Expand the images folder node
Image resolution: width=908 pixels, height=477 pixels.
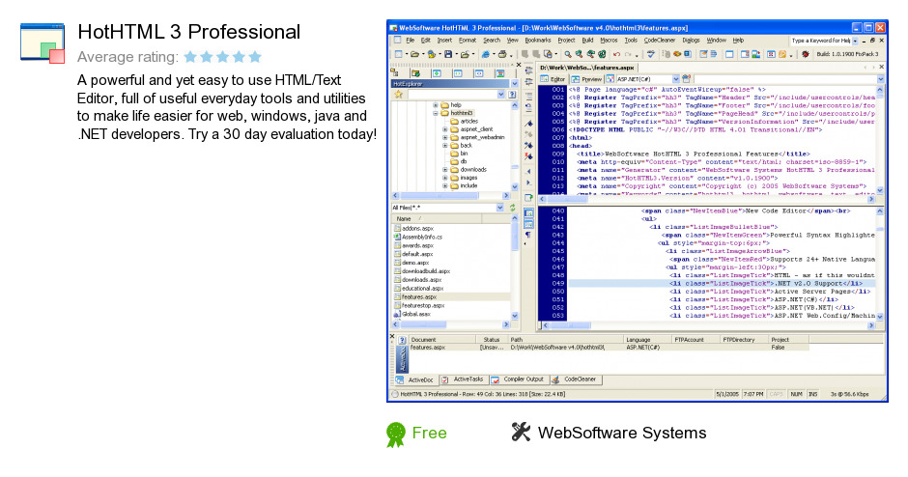pos(445,178)
